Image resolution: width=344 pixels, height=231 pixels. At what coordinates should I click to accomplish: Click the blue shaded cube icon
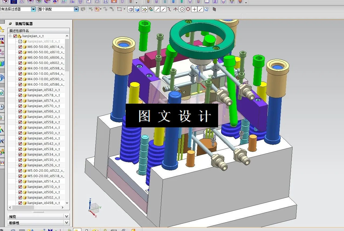(137, 9)
